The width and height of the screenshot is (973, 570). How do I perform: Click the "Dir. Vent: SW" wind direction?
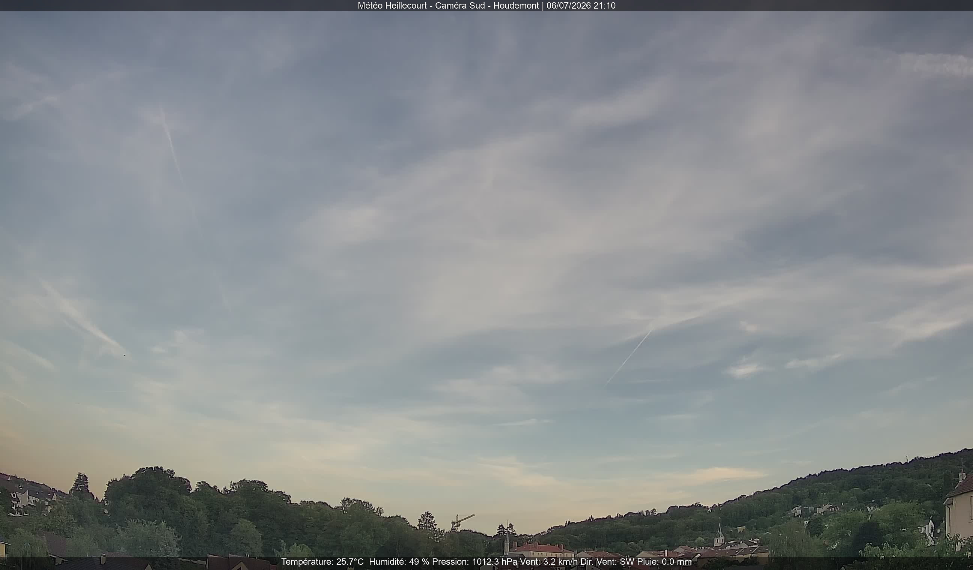pos(607,562)
